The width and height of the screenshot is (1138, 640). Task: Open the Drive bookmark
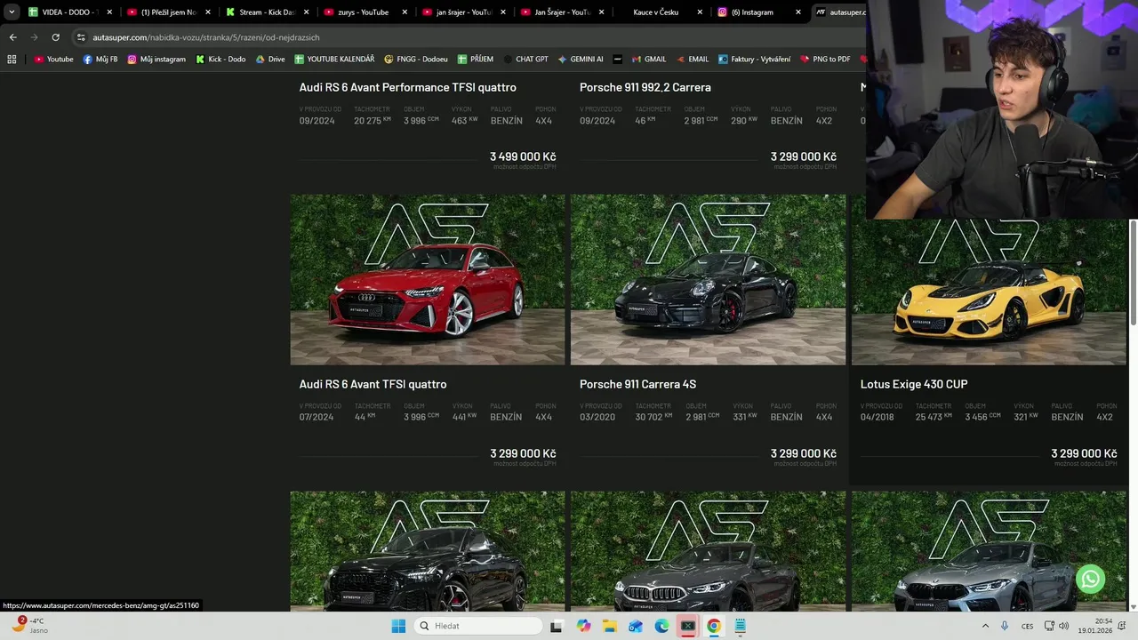coord(270,60)
